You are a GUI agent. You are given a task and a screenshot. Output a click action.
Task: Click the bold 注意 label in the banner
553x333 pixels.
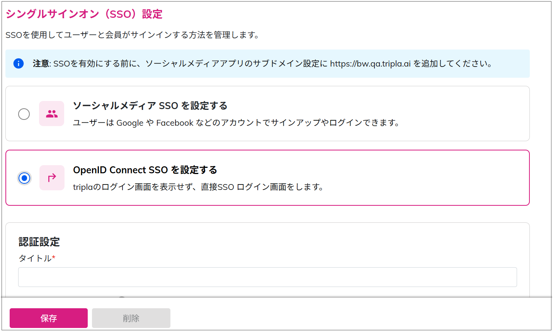pyautogui.click(x=41, y=64)
